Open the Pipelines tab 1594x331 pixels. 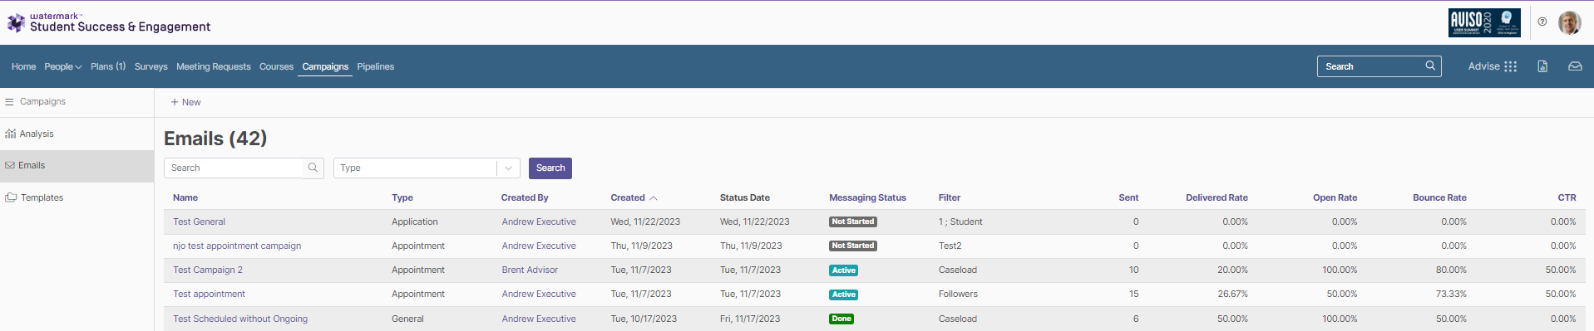(x=376, y=66)
